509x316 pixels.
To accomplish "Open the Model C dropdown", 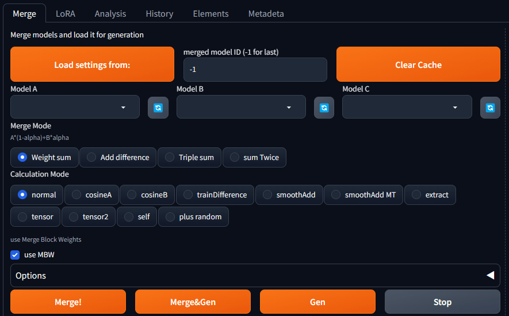I will coord(407,107).
